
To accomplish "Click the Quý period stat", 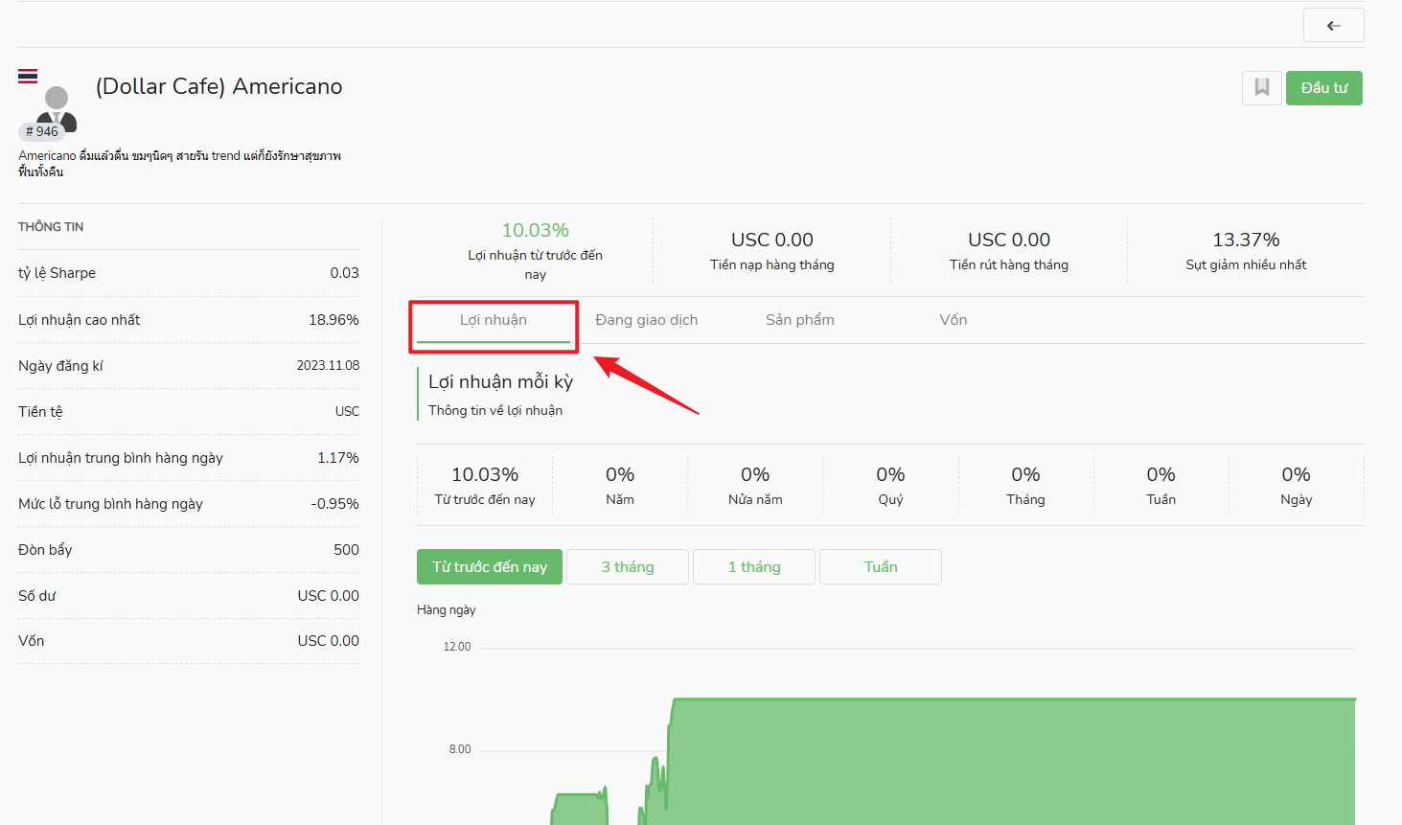I will 890,485.
